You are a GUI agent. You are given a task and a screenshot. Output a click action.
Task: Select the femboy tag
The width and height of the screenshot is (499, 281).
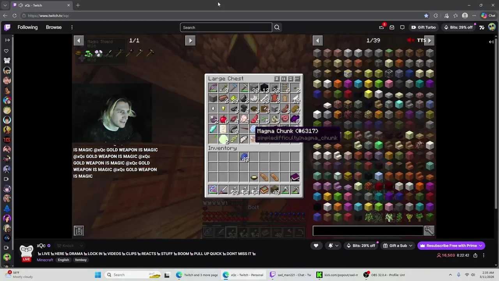(81, 260)
